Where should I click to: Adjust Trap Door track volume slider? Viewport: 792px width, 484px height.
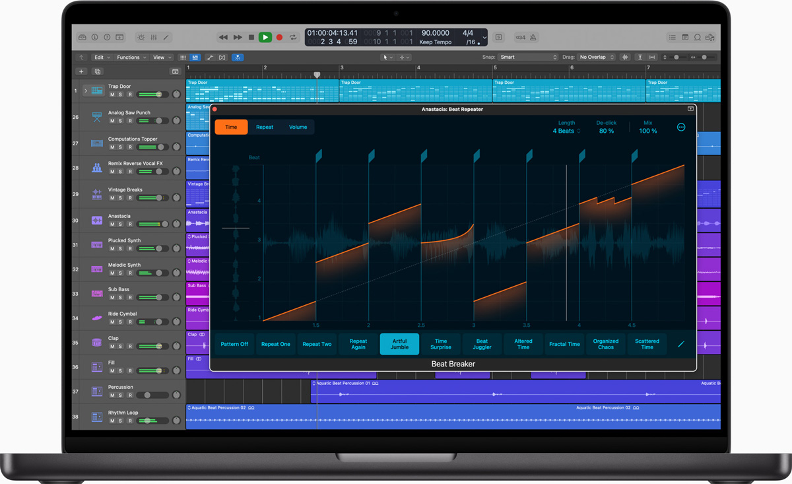[x=152, y=94]
